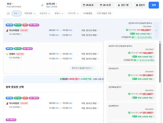This screenshot has height=123, width=163.
Task: Toggle the CO2 배출량 적음 filter chip
Action: click(x=104, y=13)
